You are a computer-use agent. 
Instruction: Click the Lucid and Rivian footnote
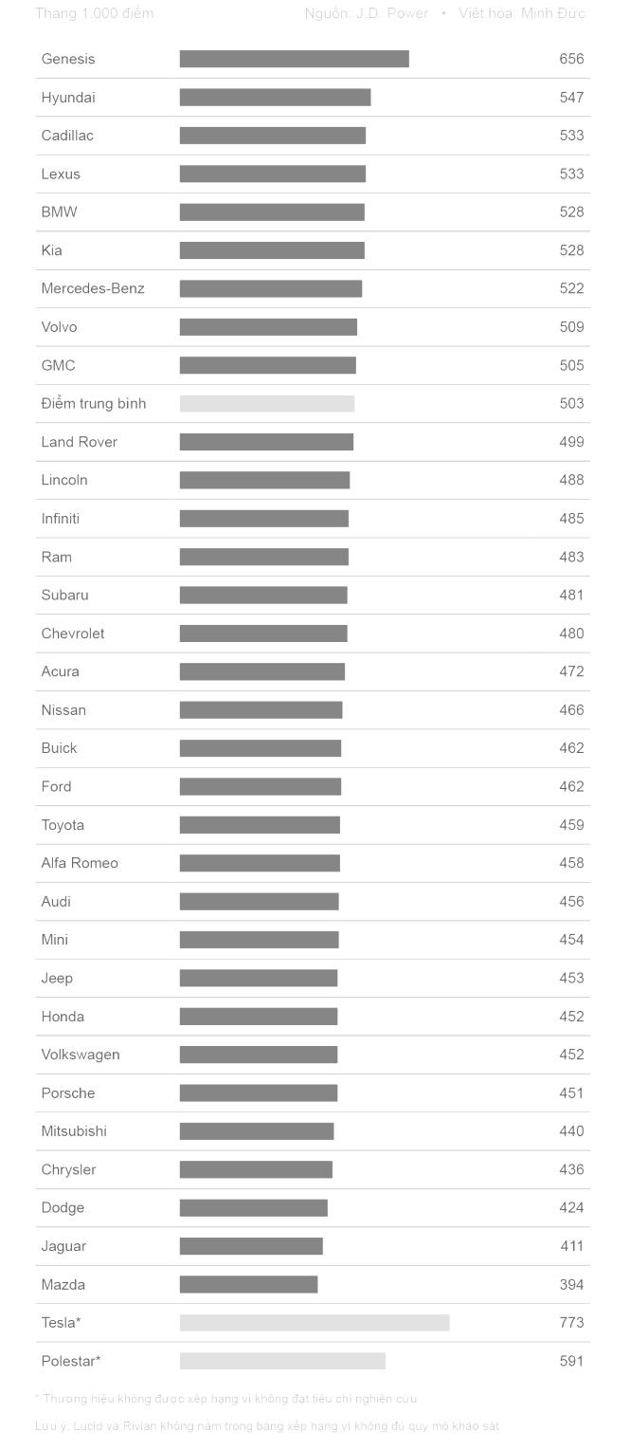point(267,1426)
